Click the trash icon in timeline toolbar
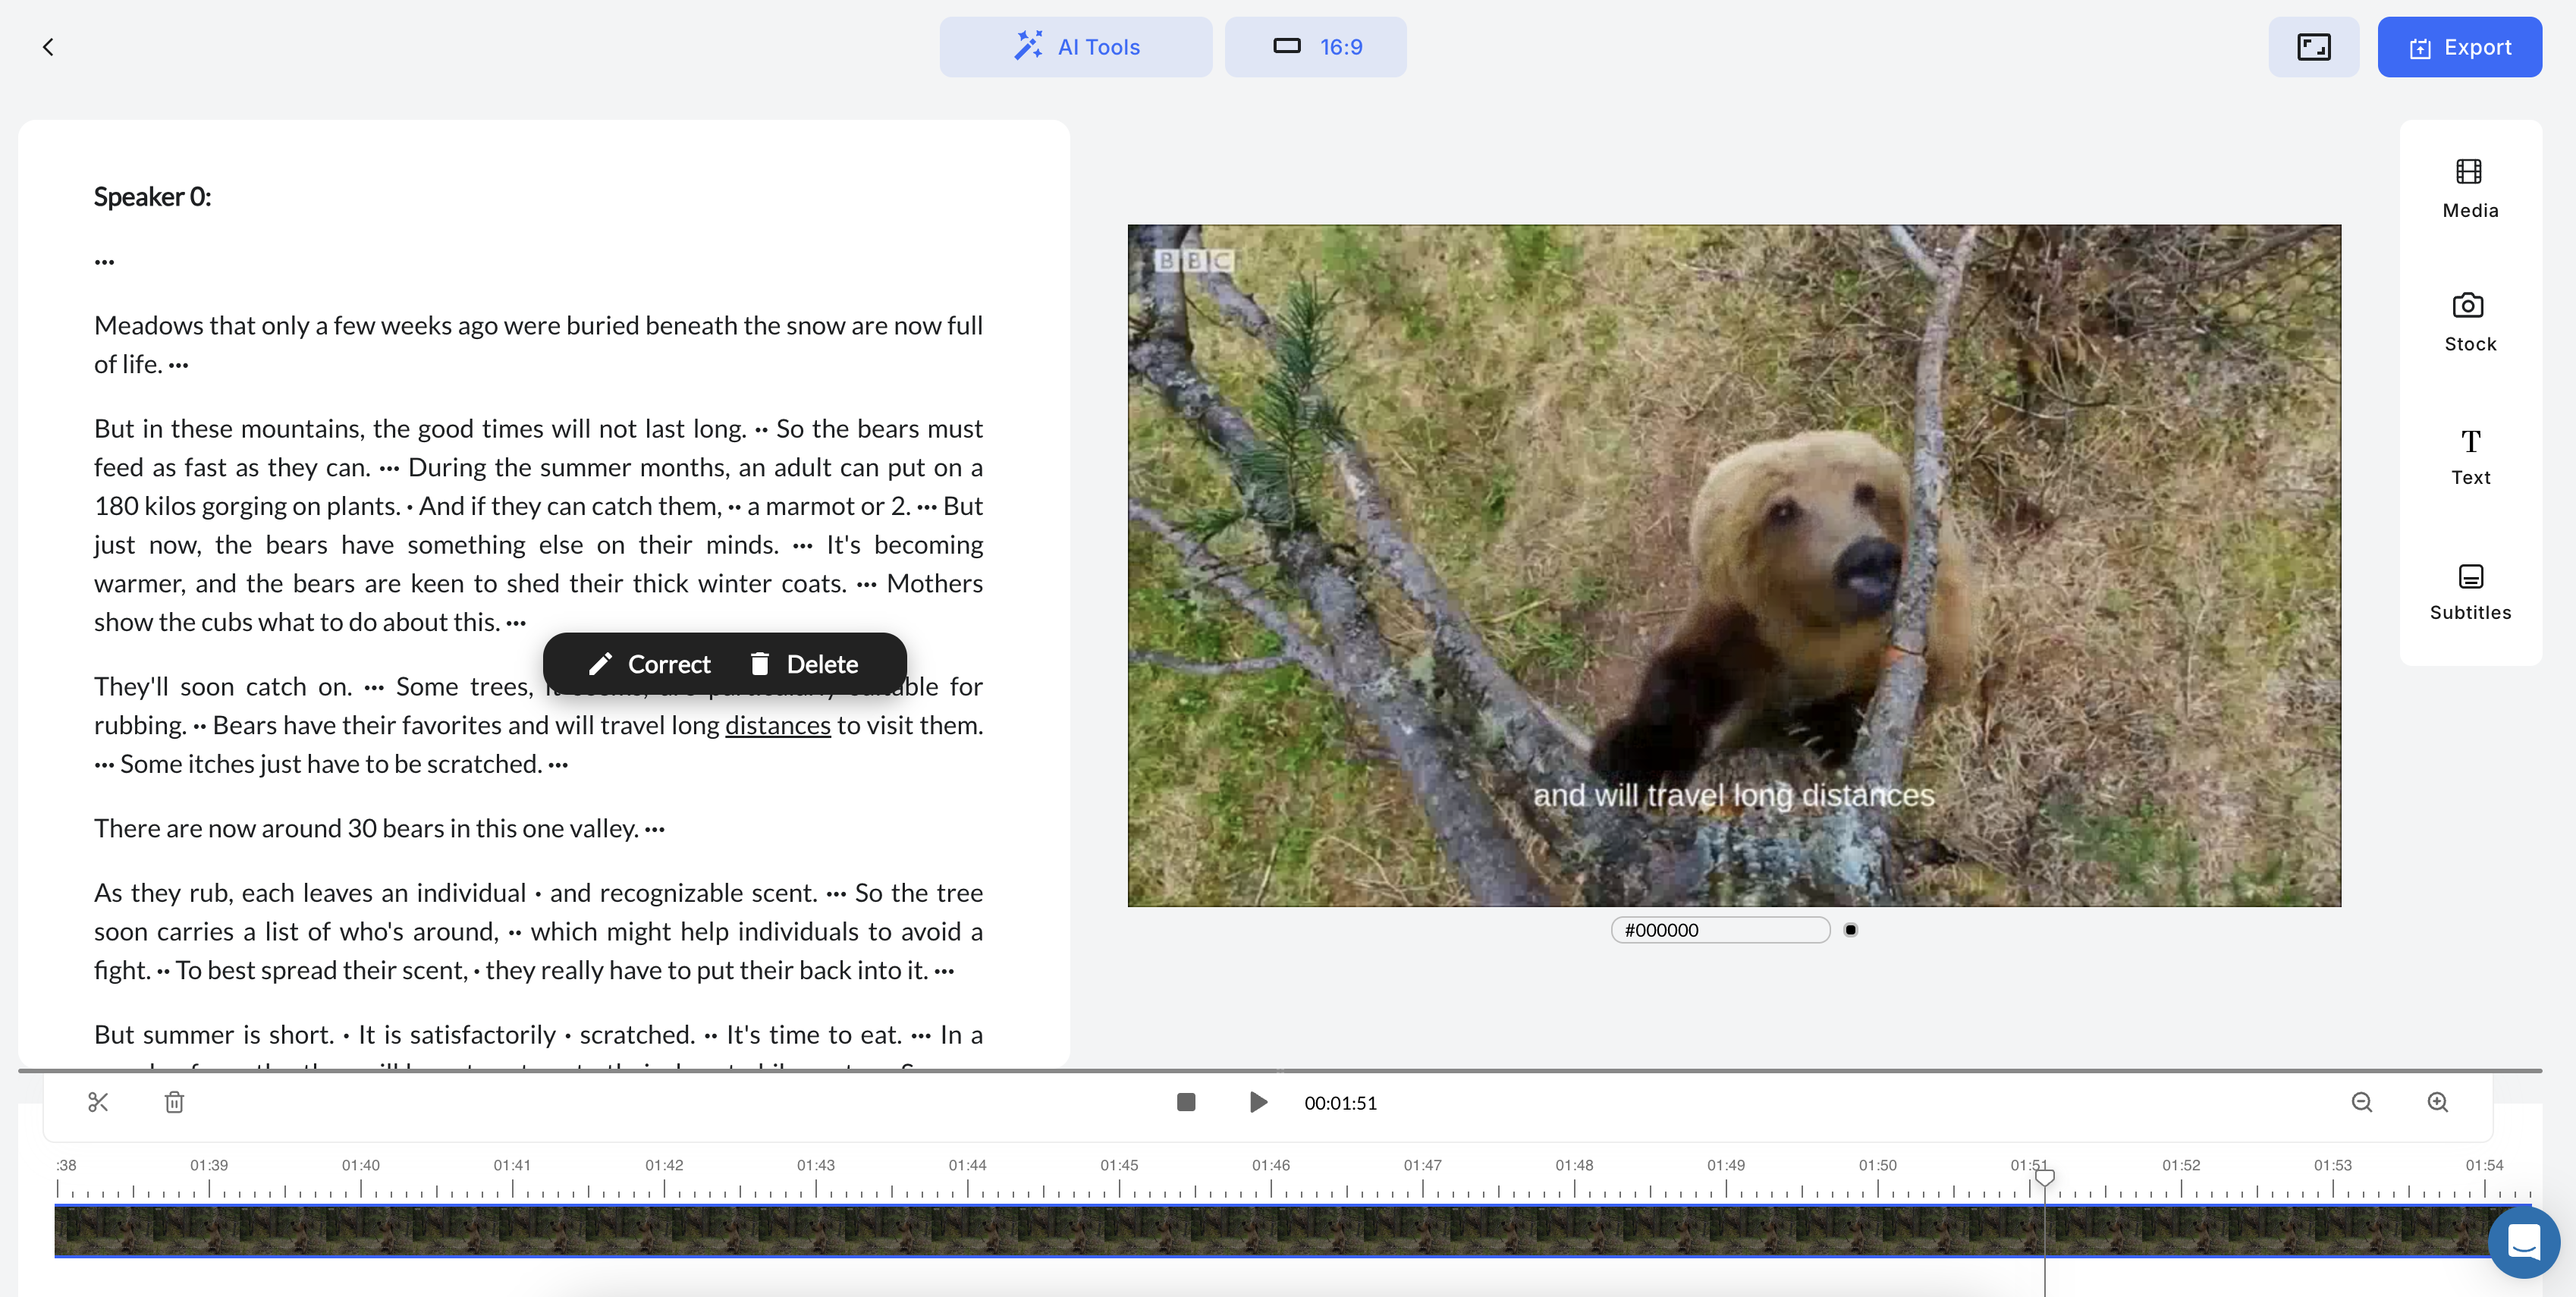The image size is (2576, 1297). coord(174,1102)
